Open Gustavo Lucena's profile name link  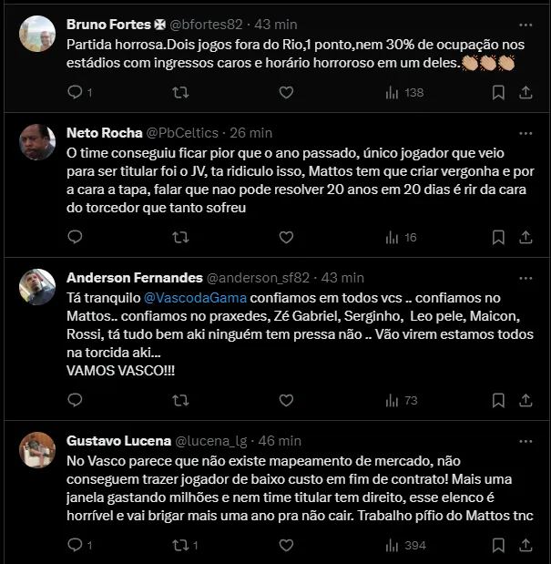tap(117, 440)
